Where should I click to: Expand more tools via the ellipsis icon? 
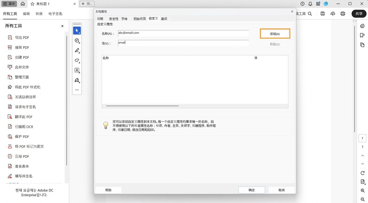[76, 90]
